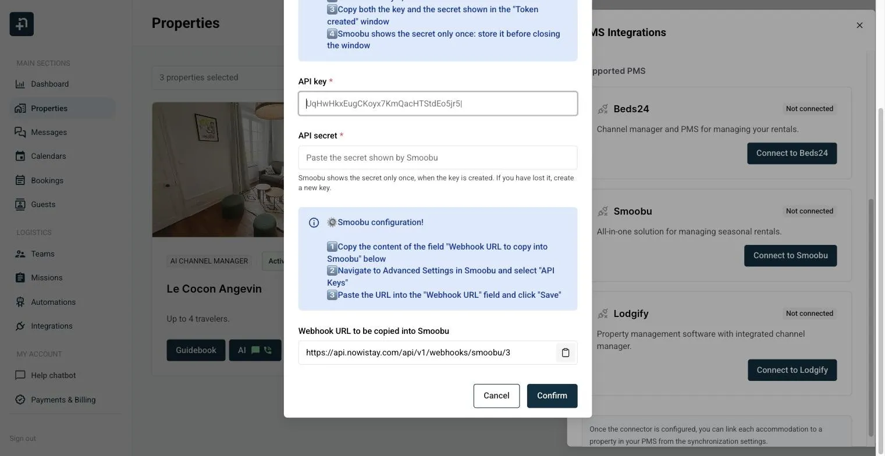Click Beds24 'Not connected' status badge
Screen dimensions: 885x456
pyautogui.click(x=809, y=109)
